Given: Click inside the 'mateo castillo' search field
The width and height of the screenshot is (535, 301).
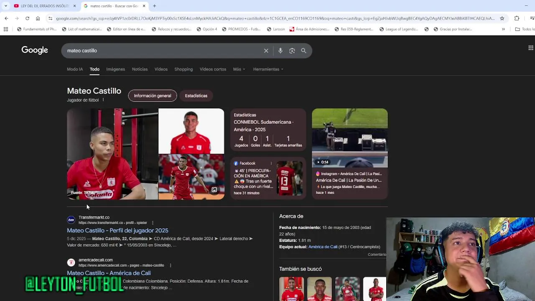Looking at the screenshot, I should click(163, 51).
